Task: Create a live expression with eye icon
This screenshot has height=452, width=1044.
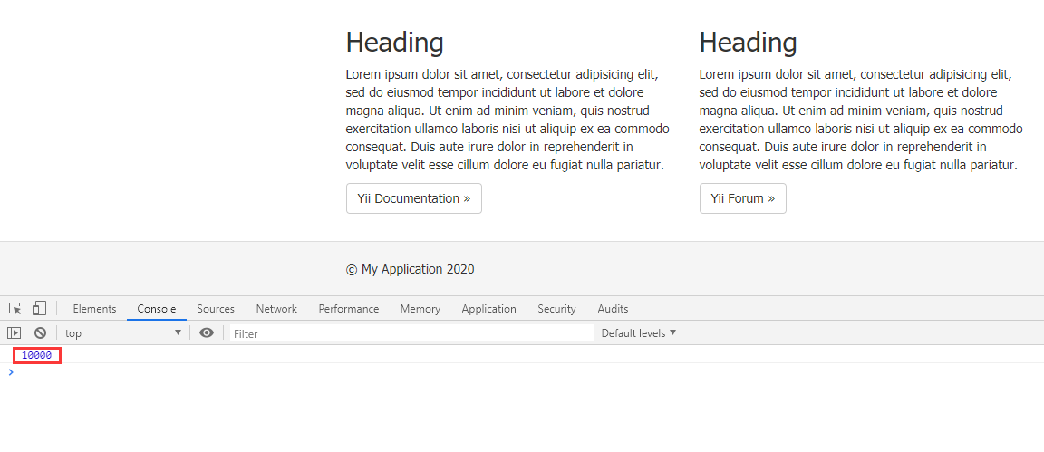Action: (207, 333)
